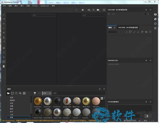Click the Ps export to Photoshop icon
159x123 pixels.
click(x=4, y=62)
